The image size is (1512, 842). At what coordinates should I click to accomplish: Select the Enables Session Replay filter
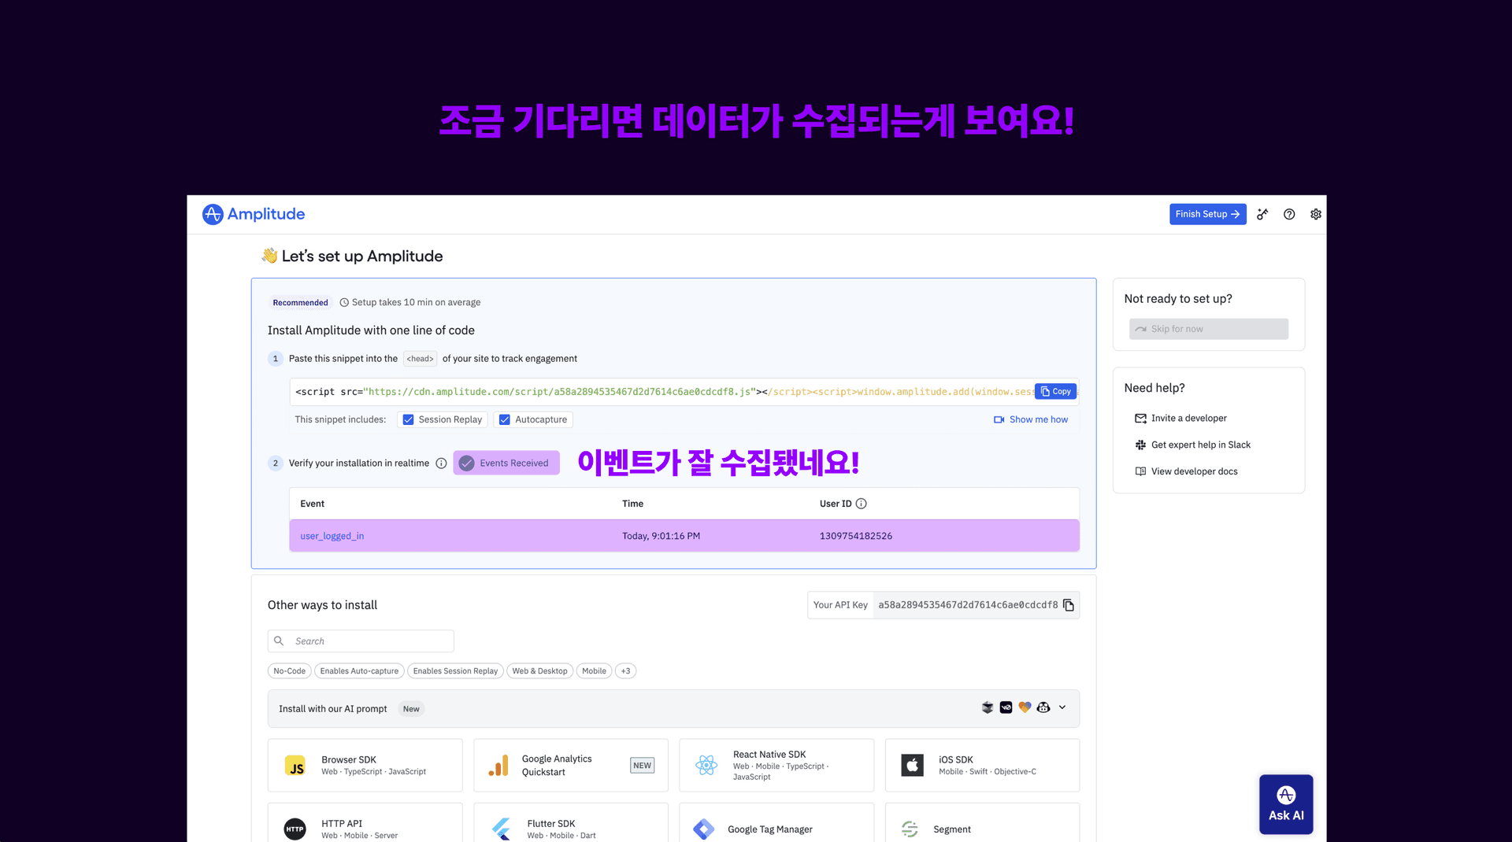pyautogui.click(x=455, y=670)
